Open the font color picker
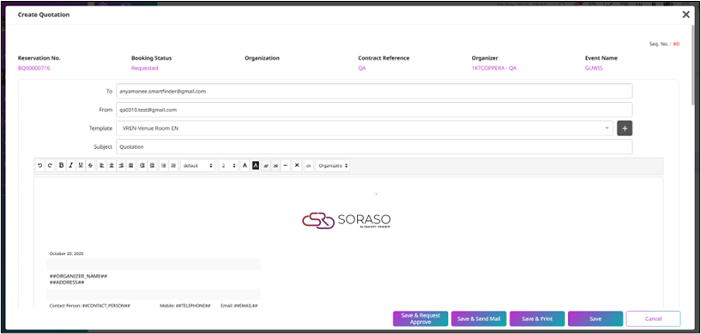701x334 pixels. coord(245,165)
